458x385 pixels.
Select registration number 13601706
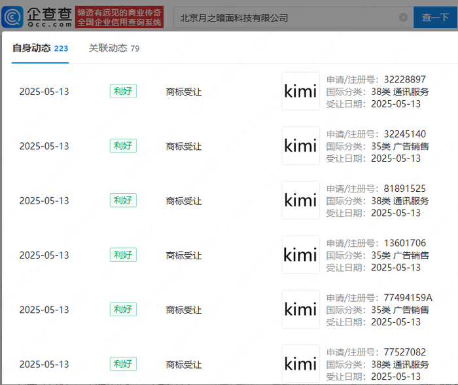coord(404,243)
